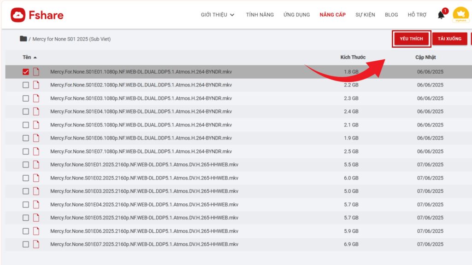Click file icon of S01E06 1080p BYNDR
Screen dimensions: 472x265
tap(36, 138)
